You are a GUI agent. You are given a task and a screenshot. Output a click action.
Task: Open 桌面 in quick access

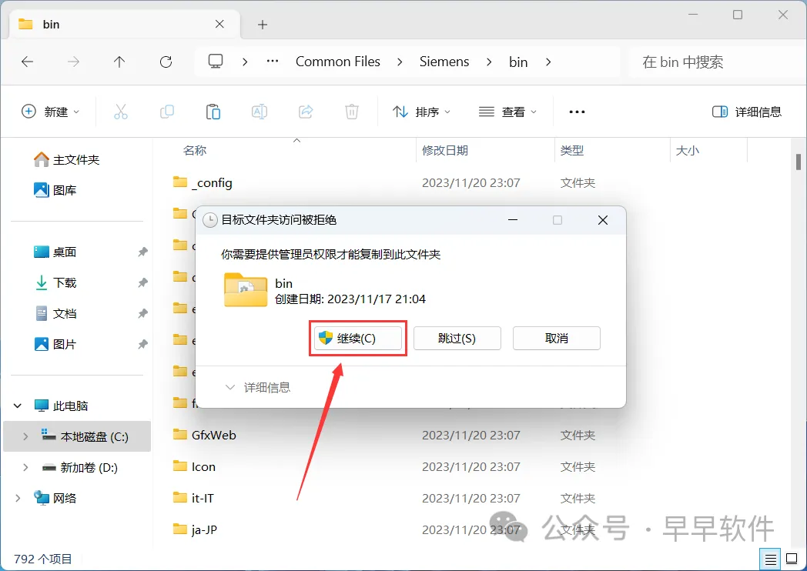65,252
